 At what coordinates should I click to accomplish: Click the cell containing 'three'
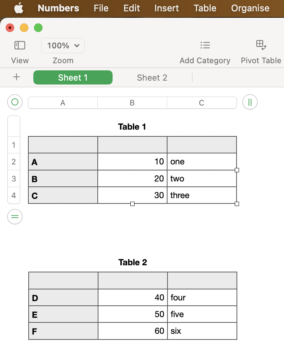tap(201, 195)
